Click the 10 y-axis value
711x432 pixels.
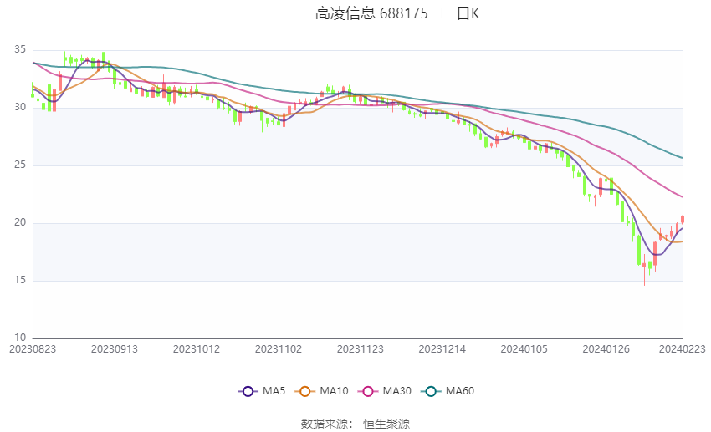[20, 338]
